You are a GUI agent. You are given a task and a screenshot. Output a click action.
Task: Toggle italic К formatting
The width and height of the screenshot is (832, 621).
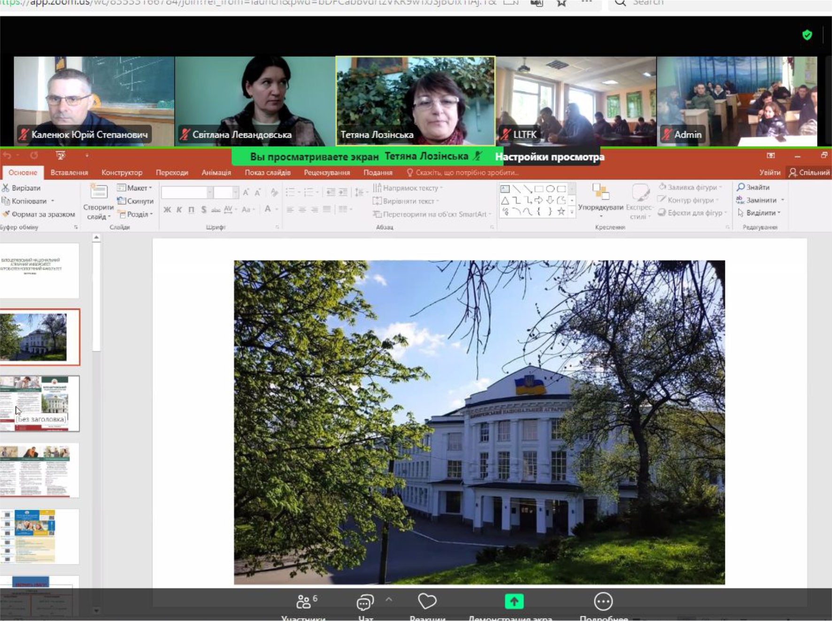[179, 210]
